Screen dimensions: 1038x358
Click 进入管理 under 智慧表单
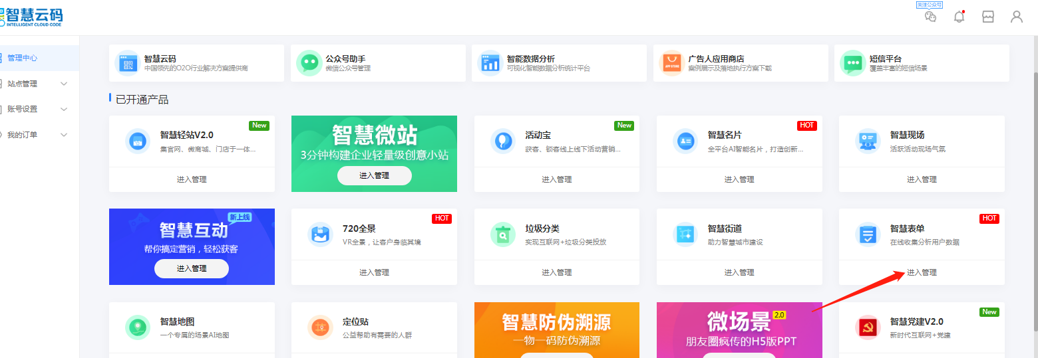tap(922, 272)
